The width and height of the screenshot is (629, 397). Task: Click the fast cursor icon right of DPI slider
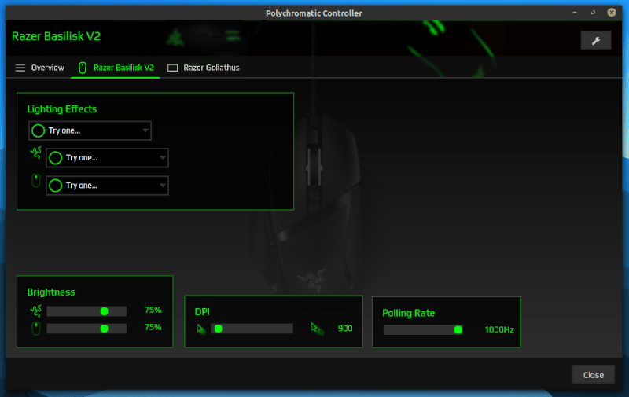coord(316,329)
